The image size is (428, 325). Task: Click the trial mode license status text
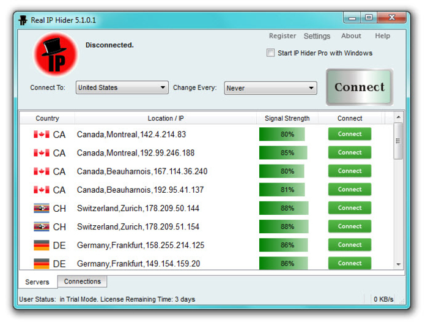(107, 299)
